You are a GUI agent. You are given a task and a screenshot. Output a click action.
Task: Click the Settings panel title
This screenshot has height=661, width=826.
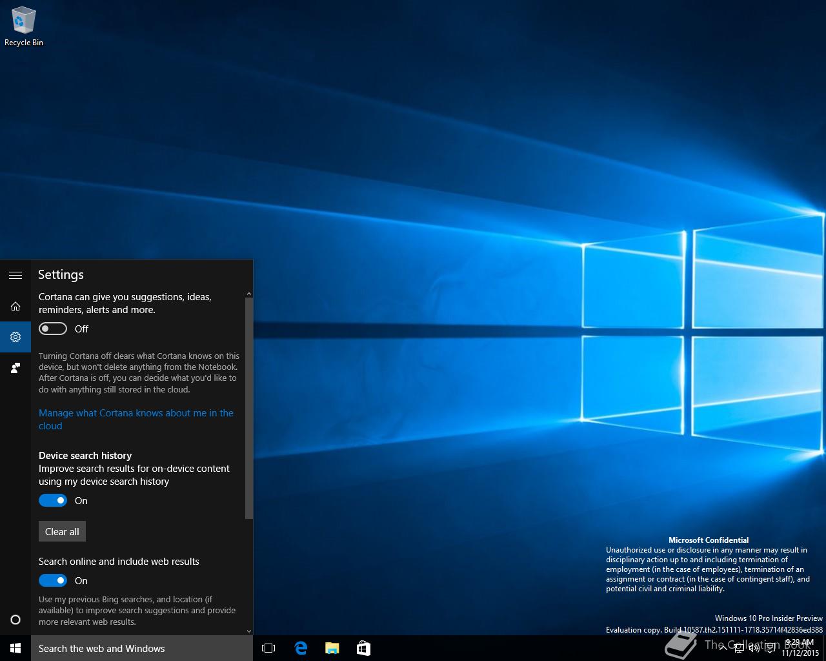point(61,274)
